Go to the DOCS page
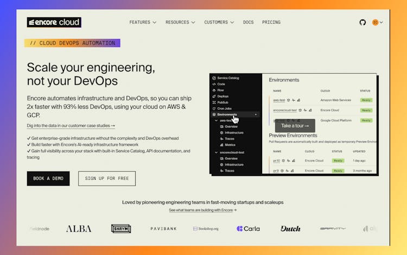This screenshot has height=255, width=407. click(248, 22)
